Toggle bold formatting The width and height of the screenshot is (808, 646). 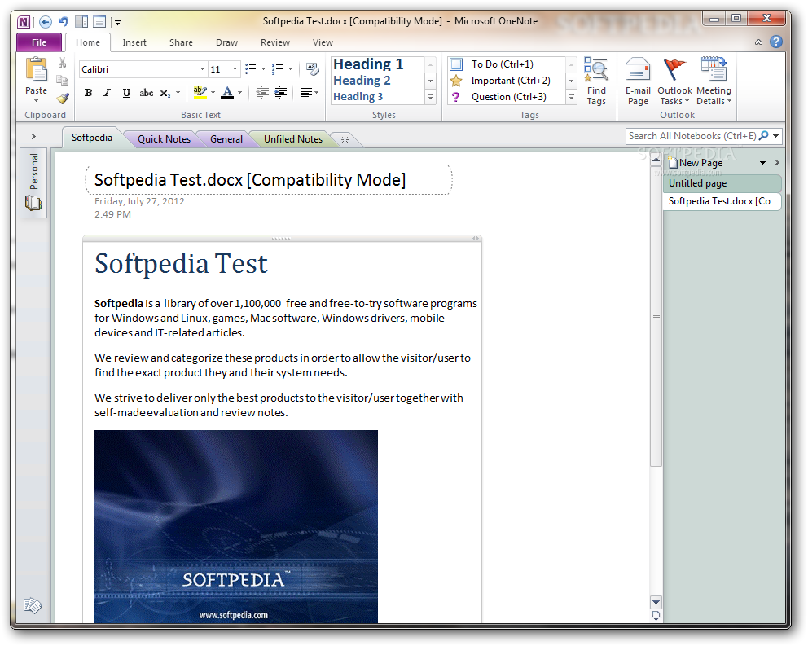pyautogui.click(x=89, y=93)
